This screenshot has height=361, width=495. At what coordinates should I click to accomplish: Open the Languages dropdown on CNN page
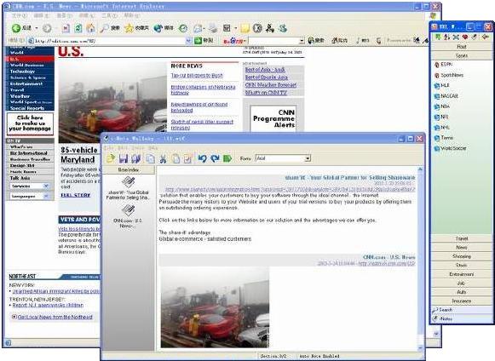click(30, 197)
